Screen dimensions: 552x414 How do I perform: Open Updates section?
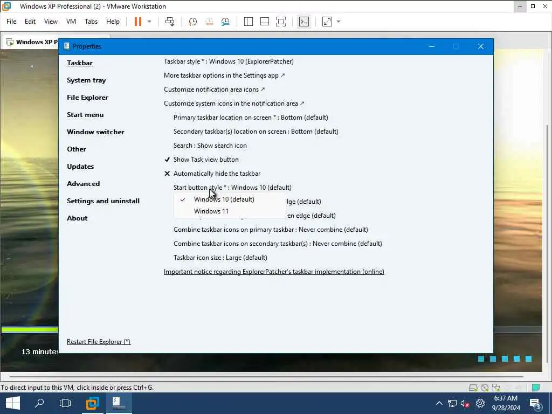(80, 167)
